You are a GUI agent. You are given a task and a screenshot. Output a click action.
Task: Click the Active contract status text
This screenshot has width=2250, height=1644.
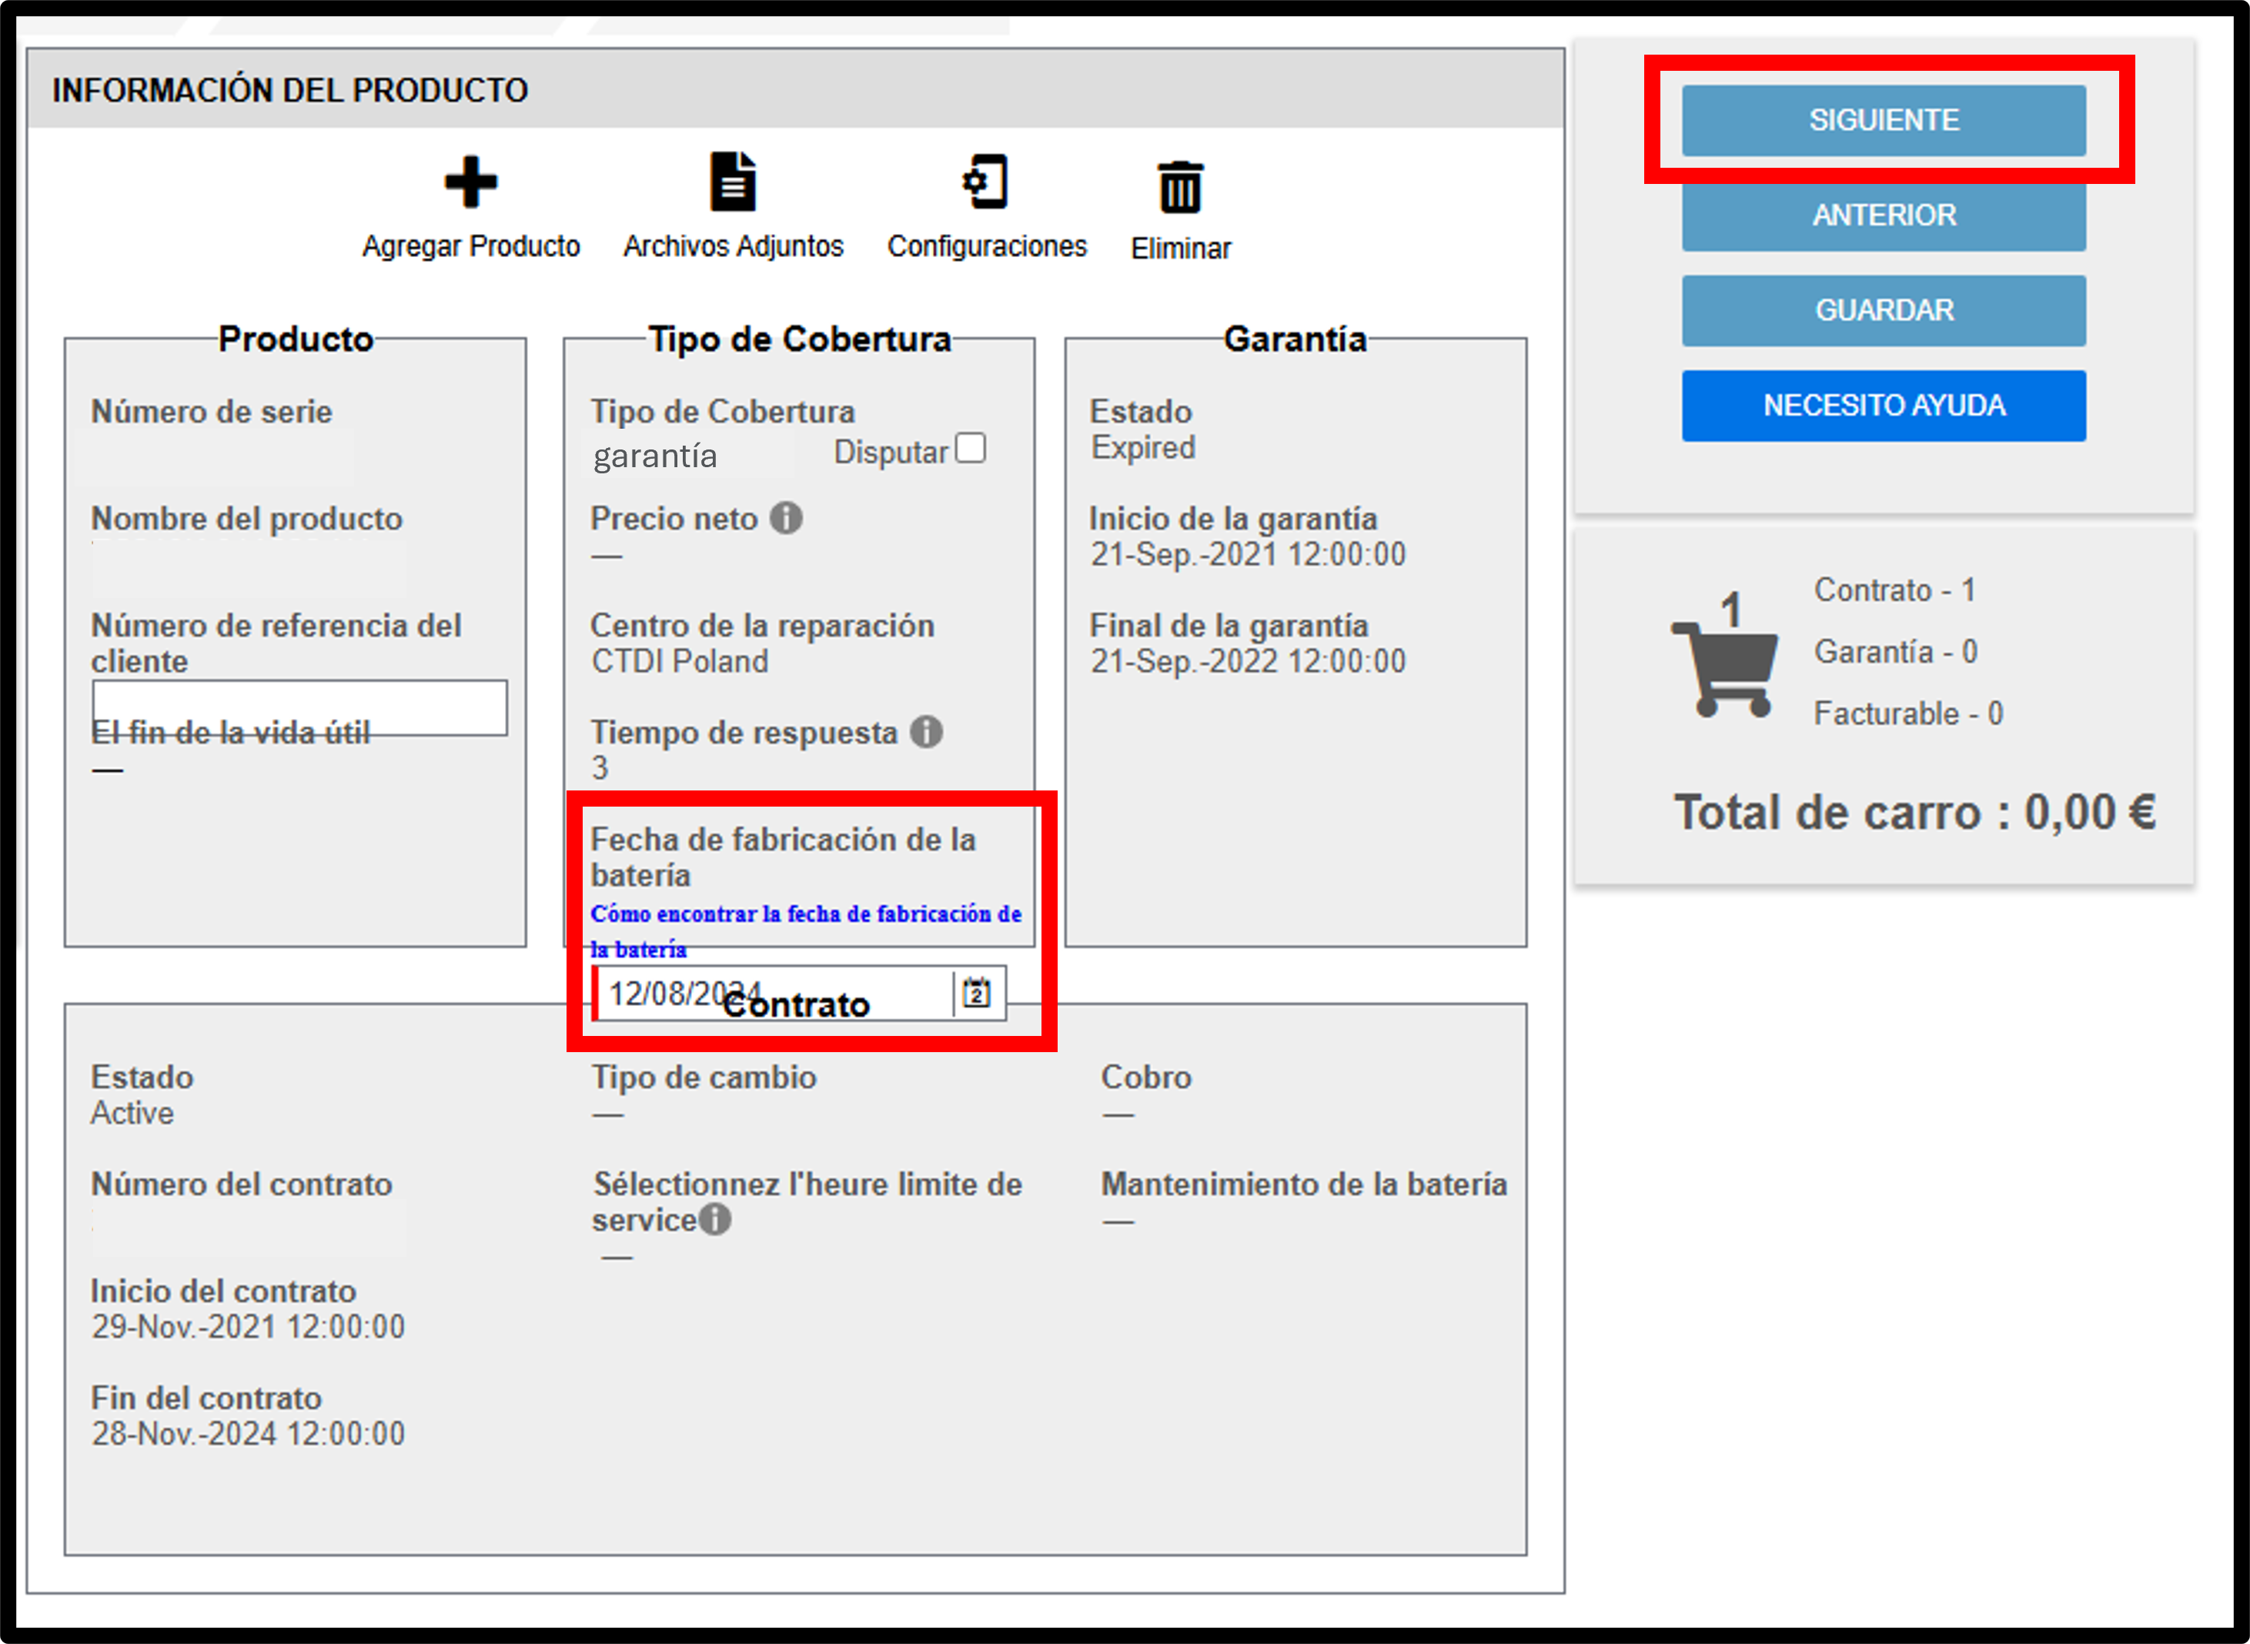tap(132, 1113)
